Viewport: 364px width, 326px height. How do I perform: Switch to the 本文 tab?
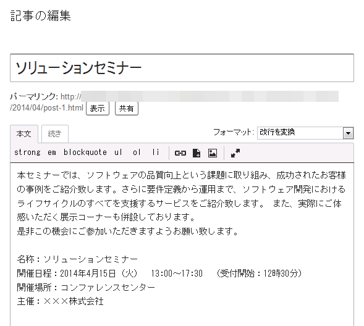coord(24,134)
